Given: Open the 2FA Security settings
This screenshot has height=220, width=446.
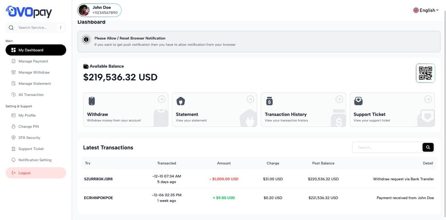Looking at the screenshot, I should pos(29,138).
